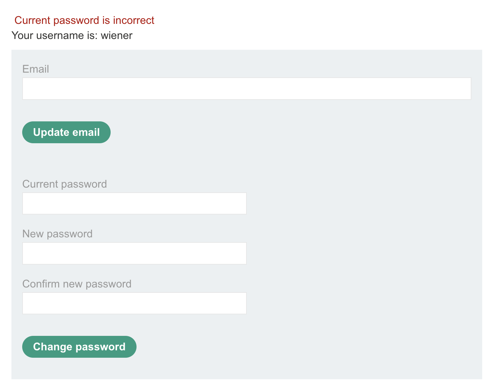This screenshot has width=499, height=390.
Task: Click the Email input field
Action: pos(246,89)
